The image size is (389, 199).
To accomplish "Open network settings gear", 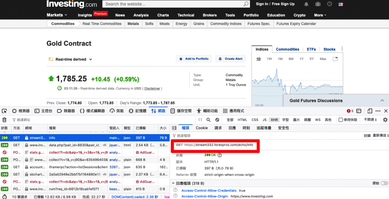I will tap(385, 120).
